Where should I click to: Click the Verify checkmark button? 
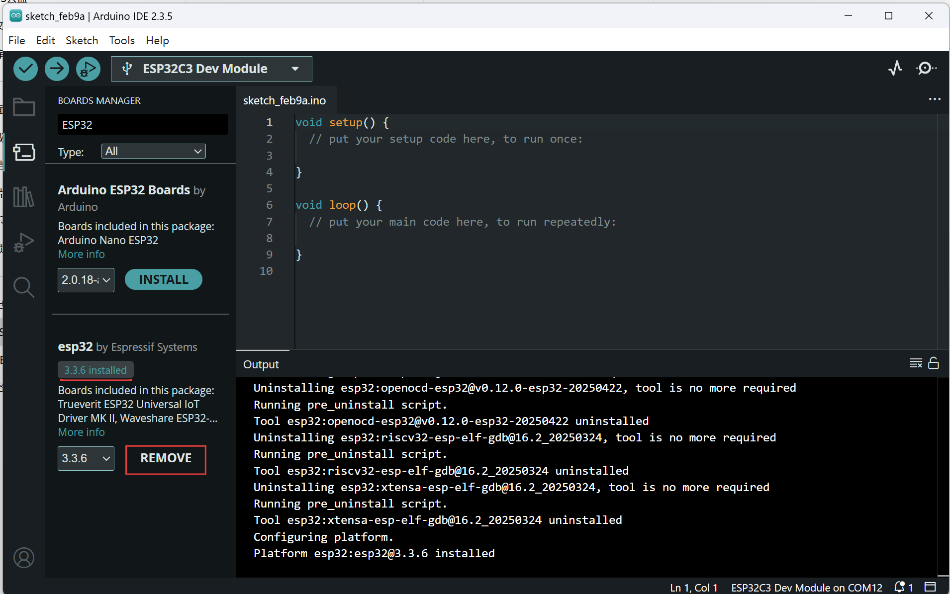pos(25,69)
